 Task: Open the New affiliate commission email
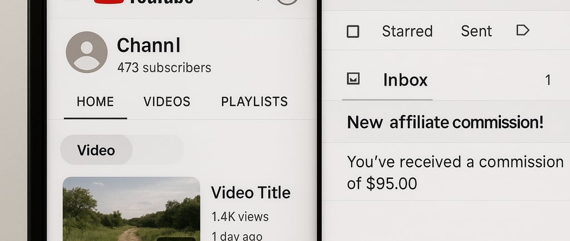tap(446, 122)
